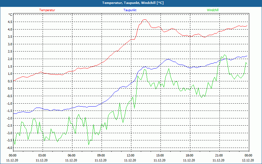
Task: Click the -1,5 y-axis value
Action: click(x=9, y=111)
